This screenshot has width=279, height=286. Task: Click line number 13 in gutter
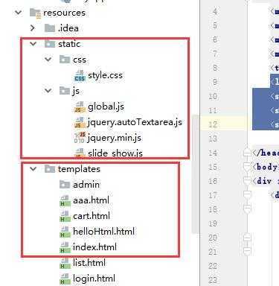[x=213, y=139]
